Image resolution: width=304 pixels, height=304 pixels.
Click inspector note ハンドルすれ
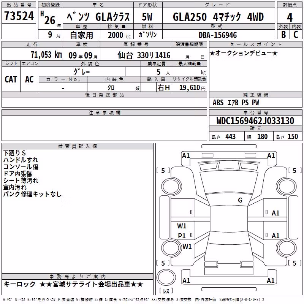coord(21,160)
